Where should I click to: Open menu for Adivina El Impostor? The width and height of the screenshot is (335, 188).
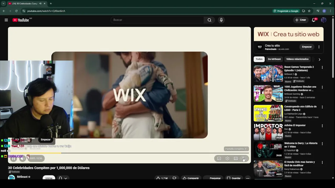[322, 126]
